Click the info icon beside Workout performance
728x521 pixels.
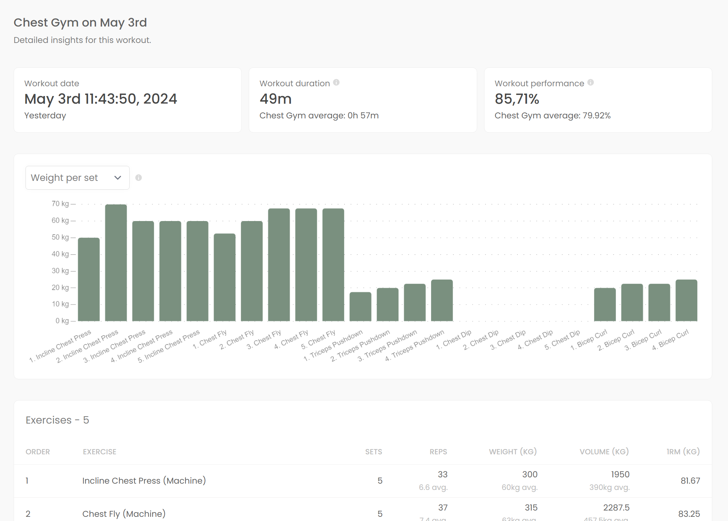tap(590, 82)
